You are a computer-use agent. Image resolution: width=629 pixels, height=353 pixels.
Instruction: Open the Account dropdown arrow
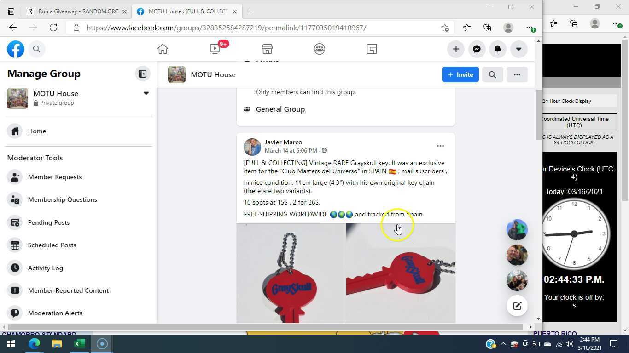518,49
